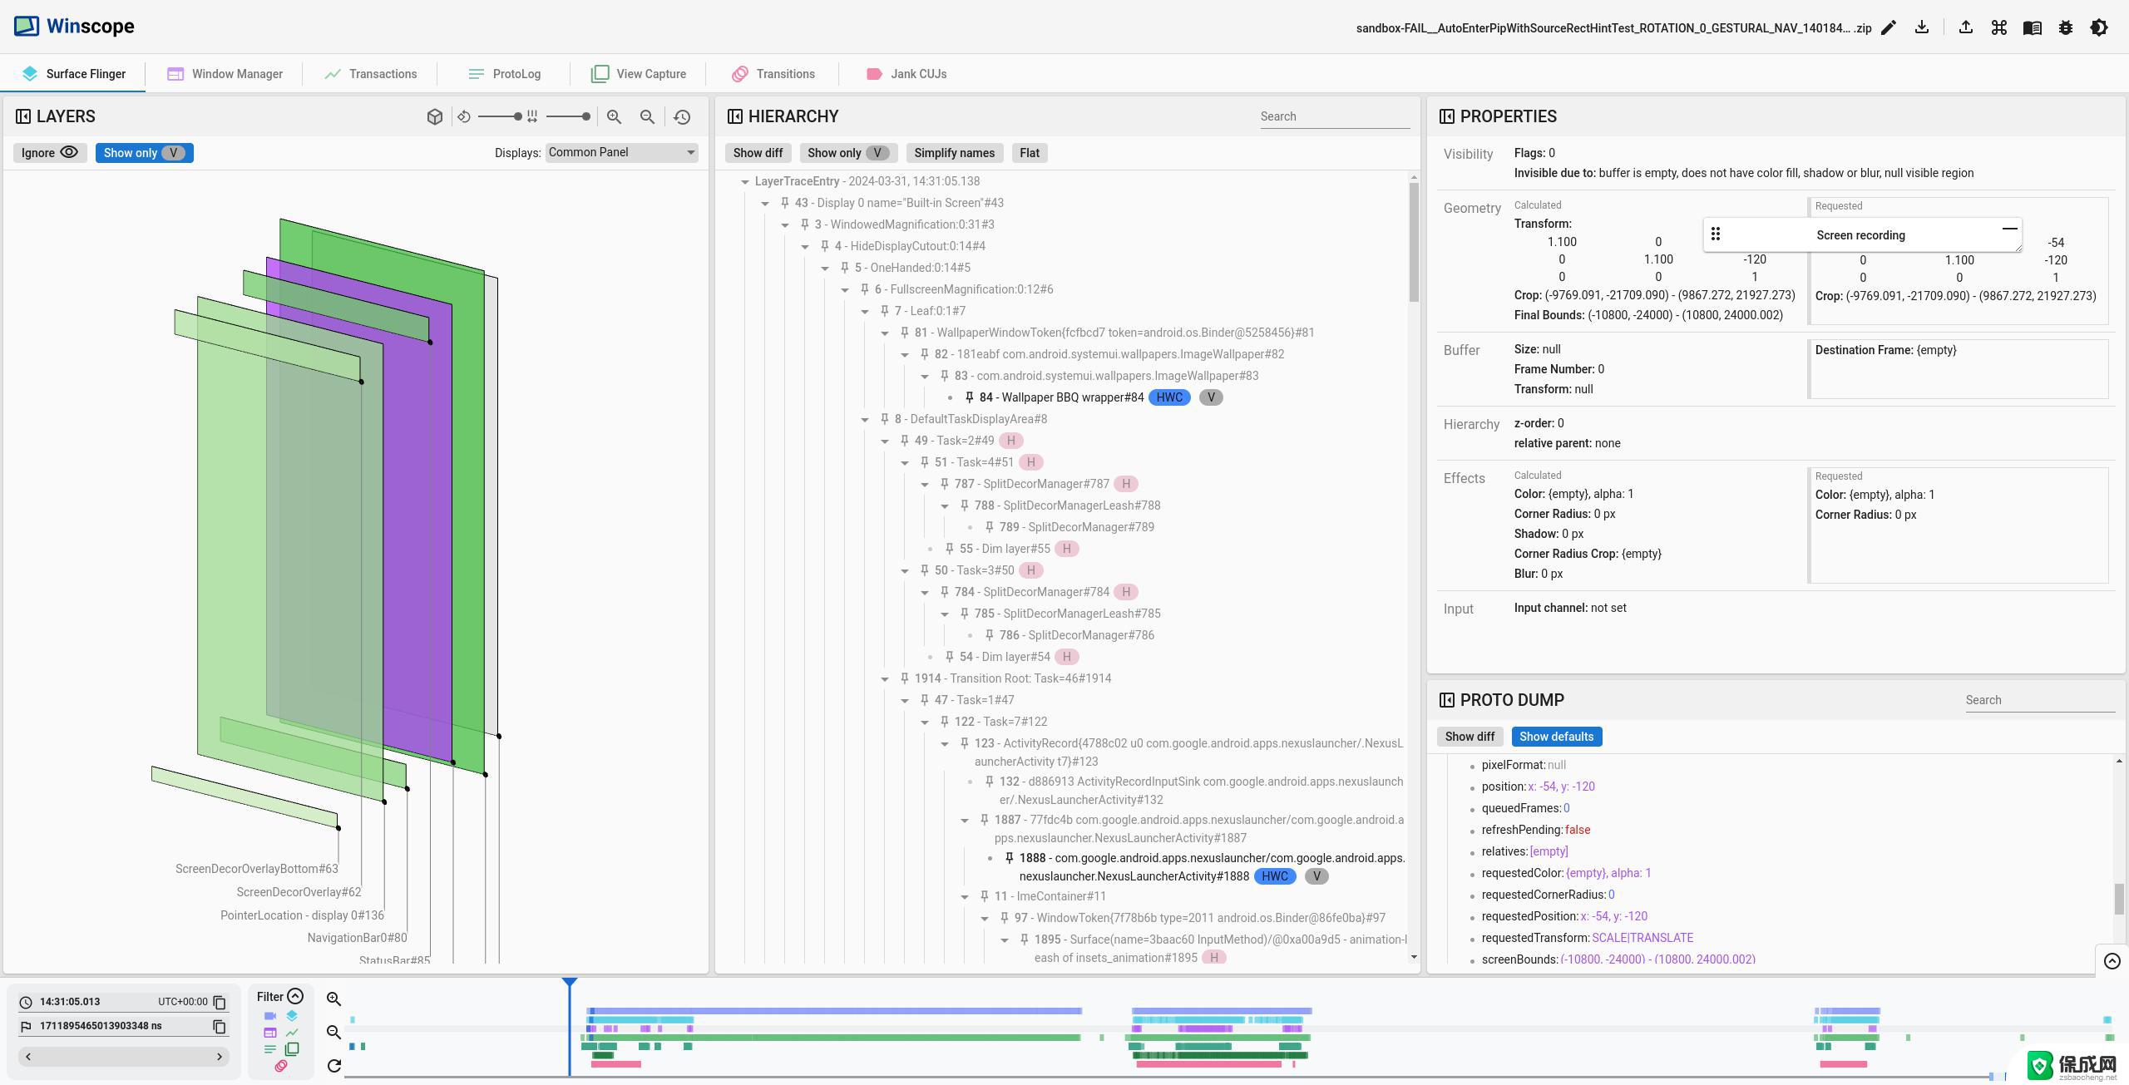Adjust the layer spacing slider
This screenshot has width=2129, height=1085.
(x=568, y=116)
